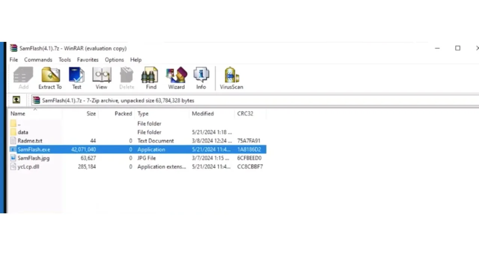This screenshot has width=479, height=269.
Task: Click the SamFlash.exe file name
Action: click(x=34, y=149)
